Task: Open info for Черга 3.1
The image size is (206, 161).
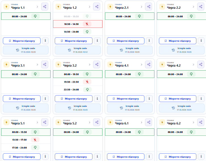Action: click(45, 99)
